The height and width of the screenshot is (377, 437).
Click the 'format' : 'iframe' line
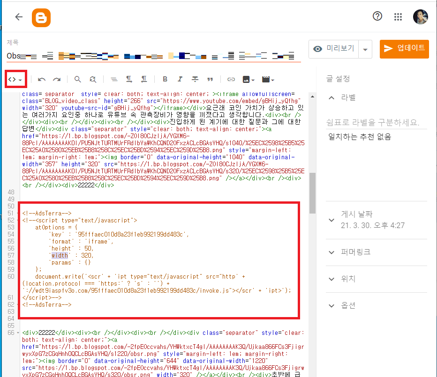81,241
